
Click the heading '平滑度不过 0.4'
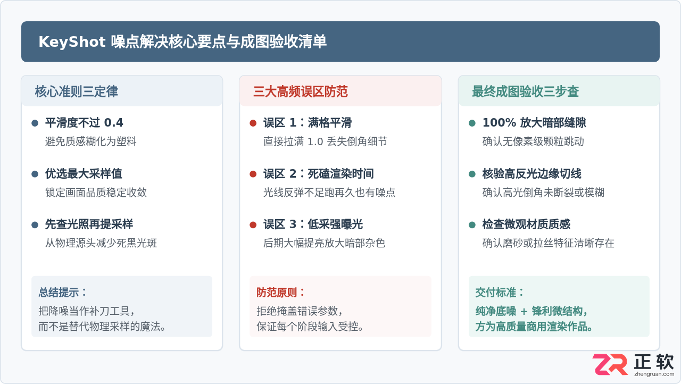(x=84, y=123)
